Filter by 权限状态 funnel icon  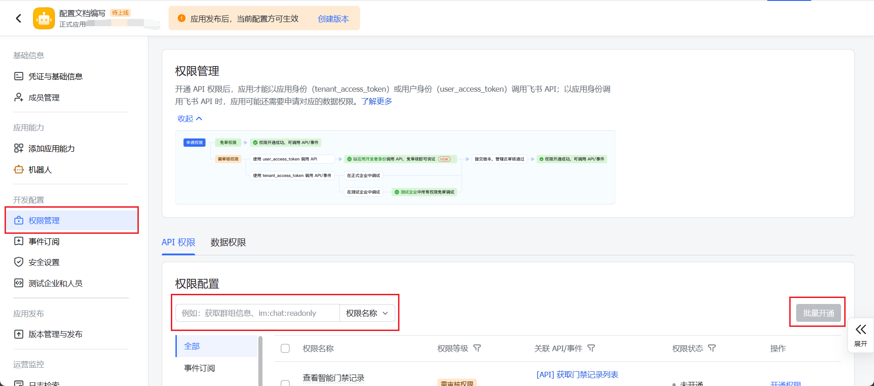point(711,348)
